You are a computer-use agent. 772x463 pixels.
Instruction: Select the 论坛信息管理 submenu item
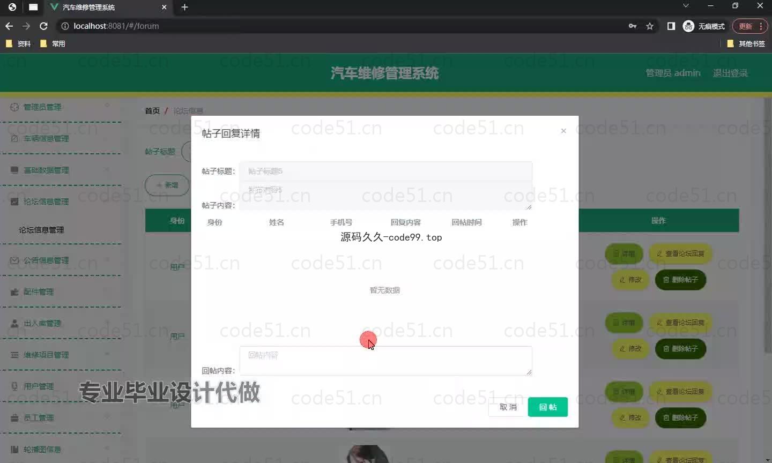tap(41, 230)
